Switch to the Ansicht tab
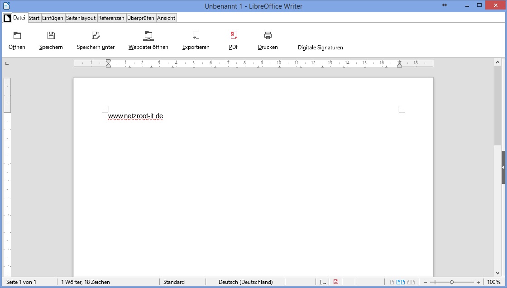 166,18
